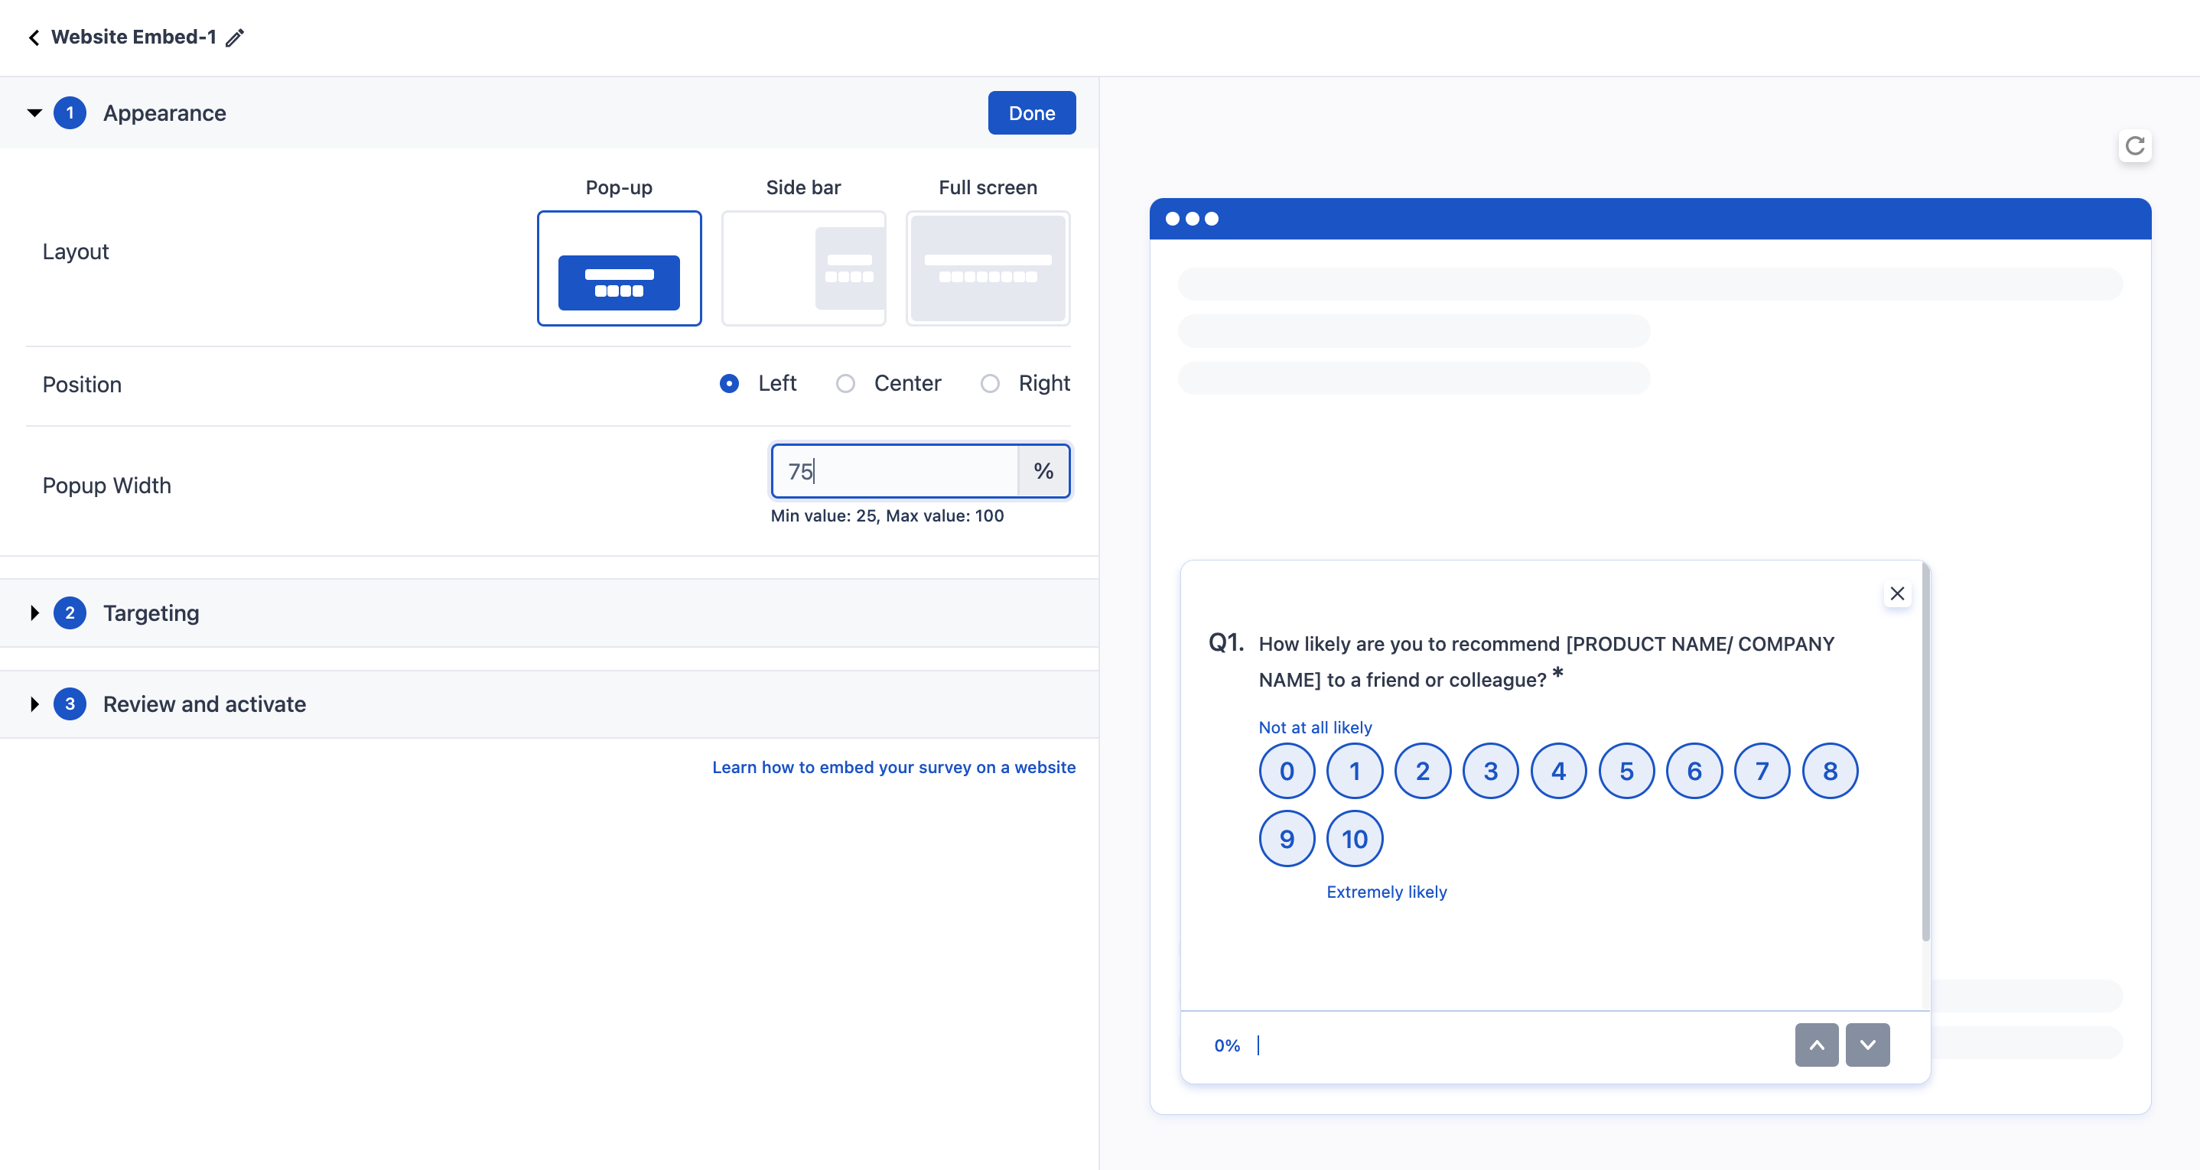
Task: Choose rating 3 in the survey
Action: coord(1491,771)
